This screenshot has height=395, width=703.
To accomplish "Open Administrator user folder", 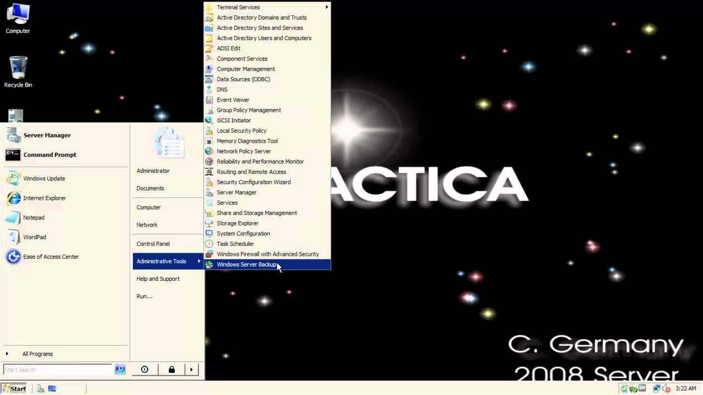I will coord(153,171).
